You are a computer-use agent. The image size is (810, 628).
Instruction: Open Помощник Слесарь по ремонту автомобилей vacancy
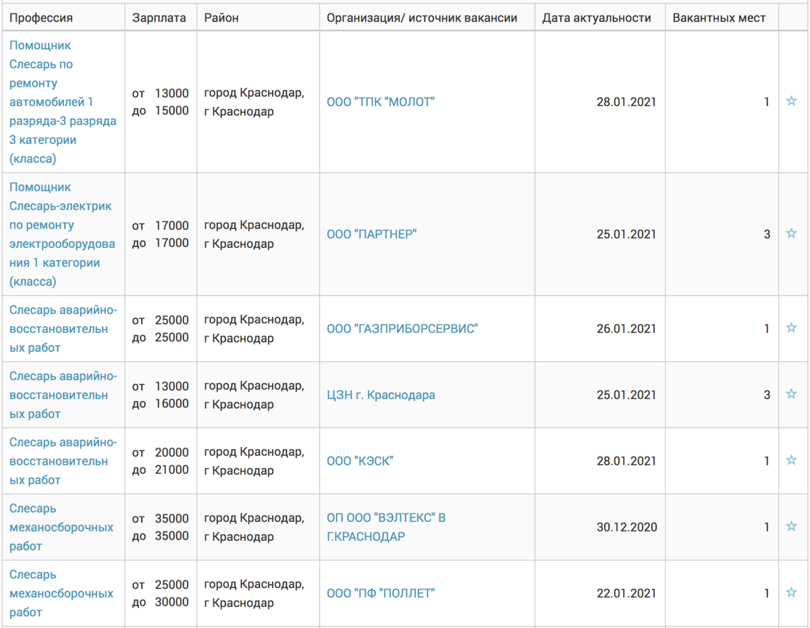[x=62, y=102]
